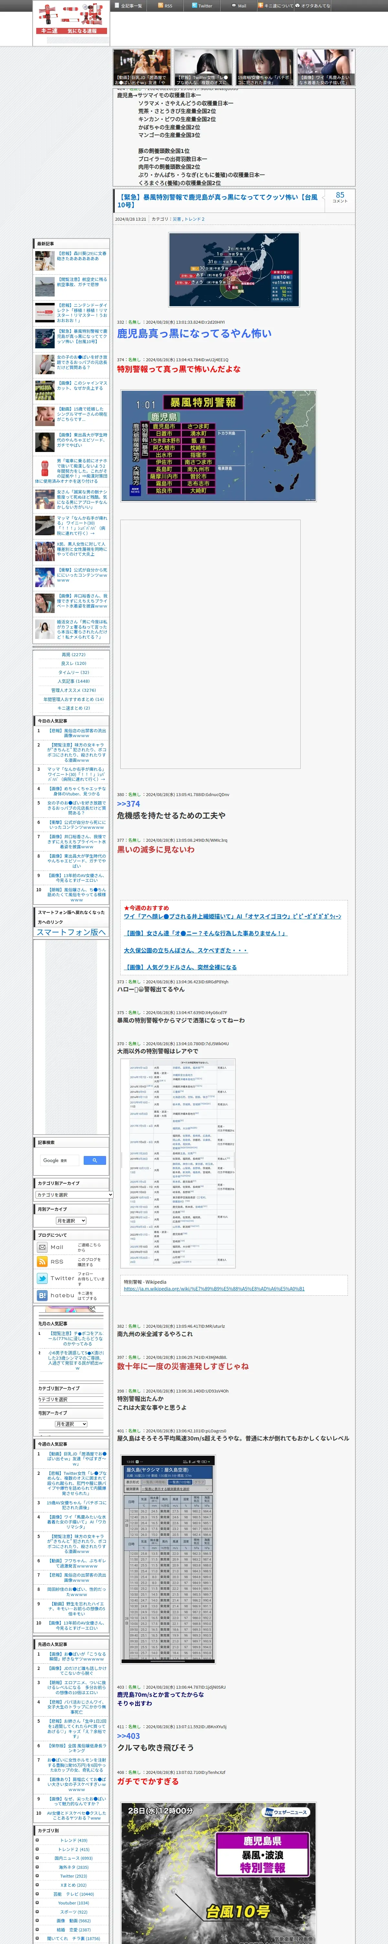Click the スマートフォン版へ link
Image resolution: width=388 pixels, height=1944 pixels.
click(71, 932)
